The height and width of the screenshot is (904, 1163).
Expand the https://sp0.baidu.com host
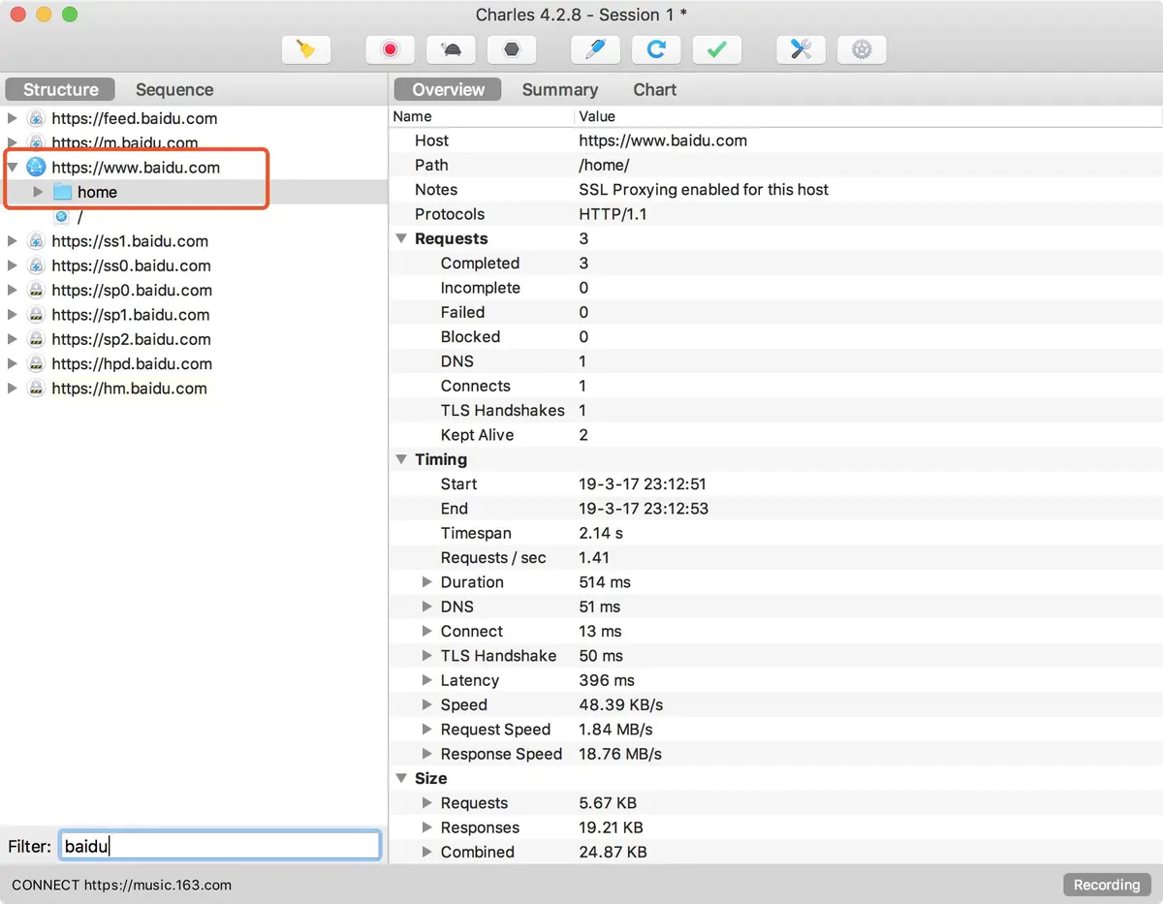pyautogui.click(x=13, y=290)
